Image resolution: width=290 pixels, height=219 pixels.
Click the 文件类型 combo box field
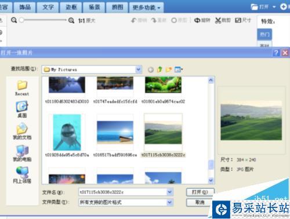click(126, 202)
